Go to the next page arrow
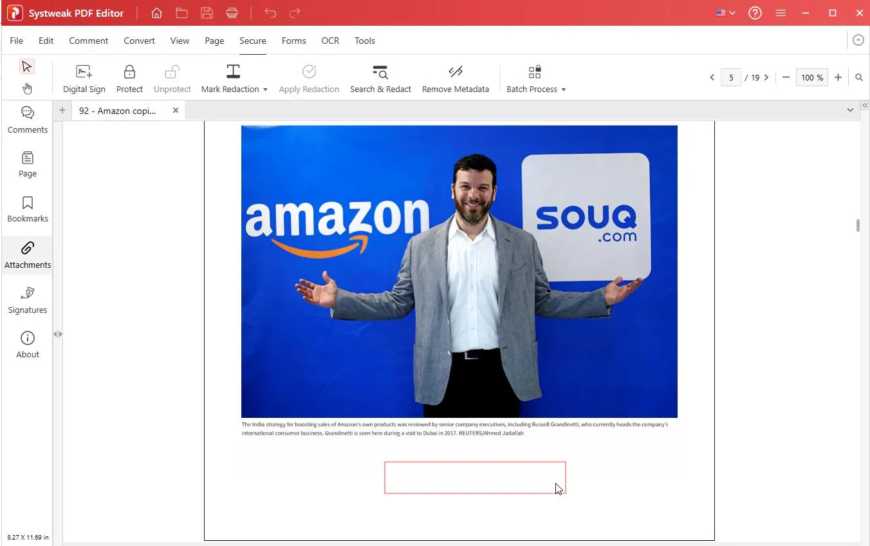This screenshot has width=870, height=546. (766, 77)
